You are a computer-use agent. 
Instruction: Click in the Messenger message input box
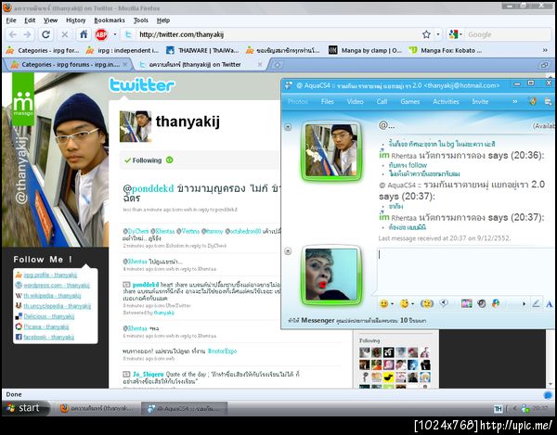(x=465, y=272)
